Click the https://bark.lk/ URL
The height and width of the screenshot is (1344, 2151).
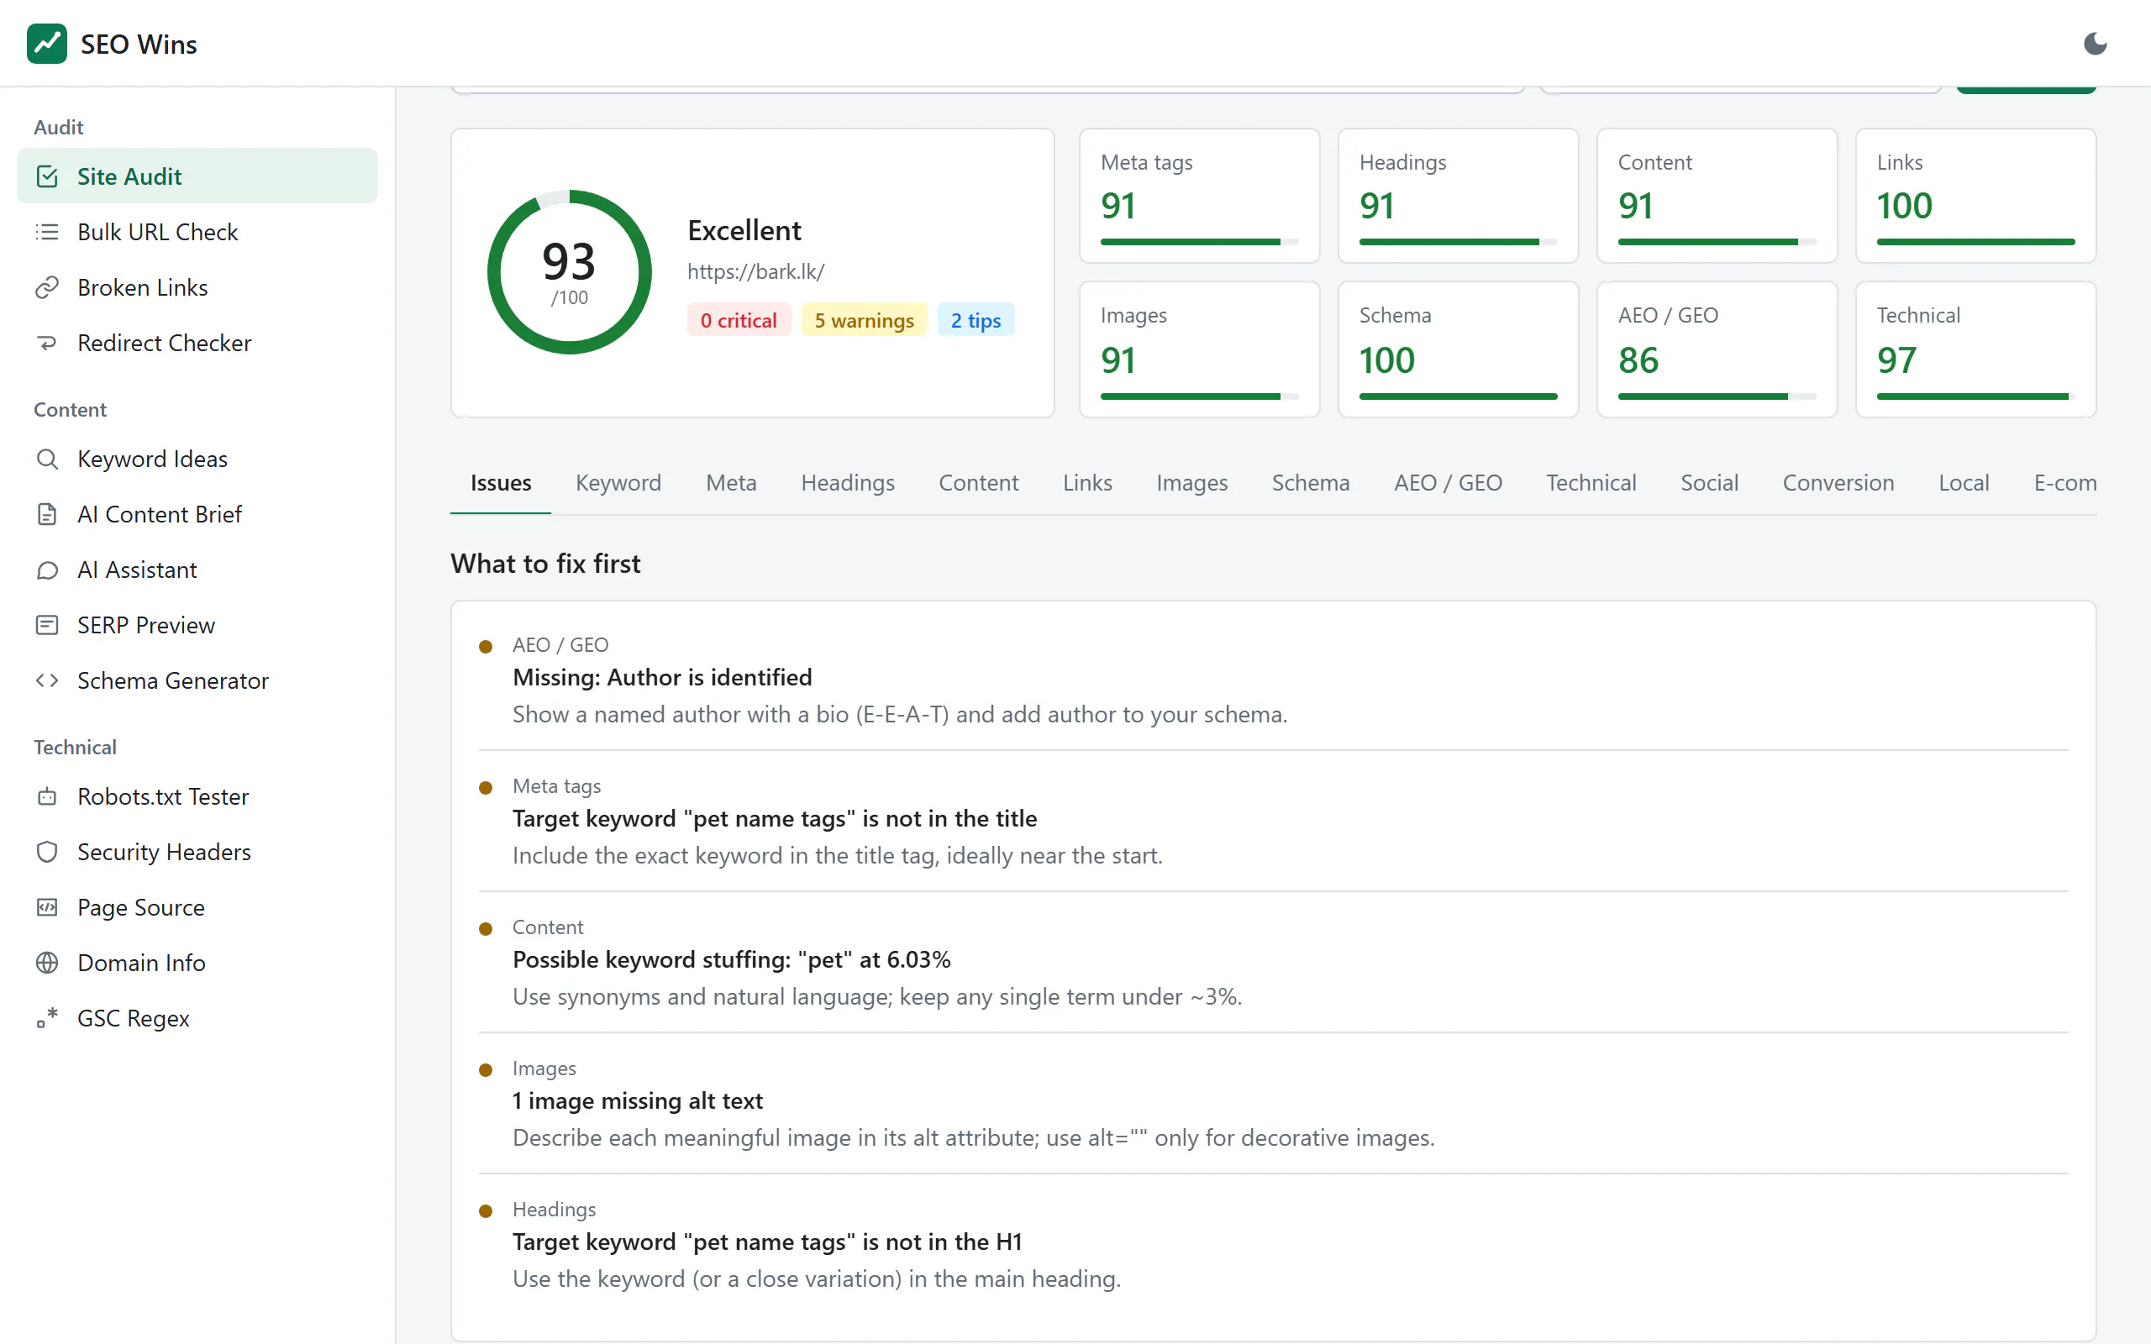point(755,271)
